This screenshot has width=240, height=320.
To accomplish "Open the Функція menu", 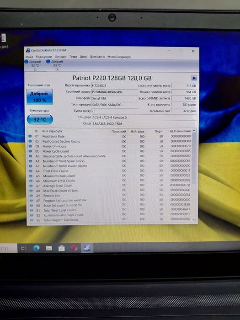I will coord(60,57).
